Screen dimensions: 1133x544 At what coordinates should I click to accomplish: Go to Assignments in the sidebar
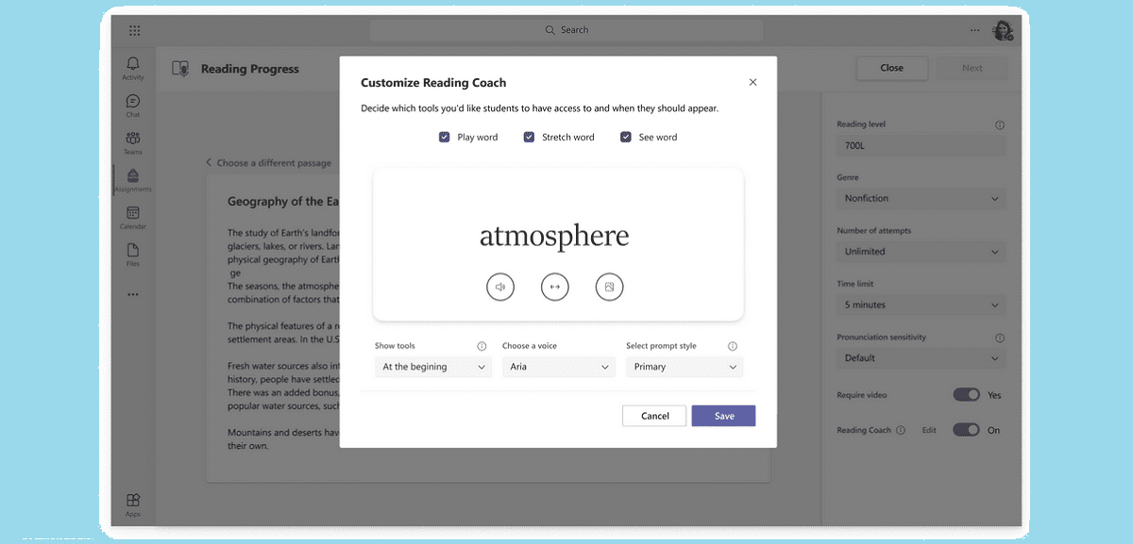pyautogui.click(x=133, y=180)
